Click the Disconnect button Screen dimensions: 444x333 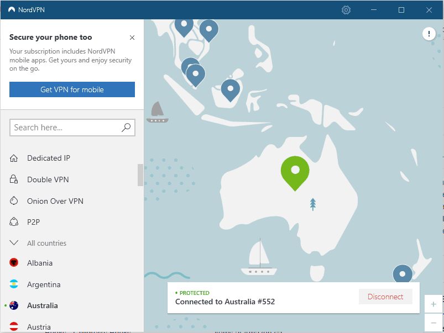coord(385,297)
